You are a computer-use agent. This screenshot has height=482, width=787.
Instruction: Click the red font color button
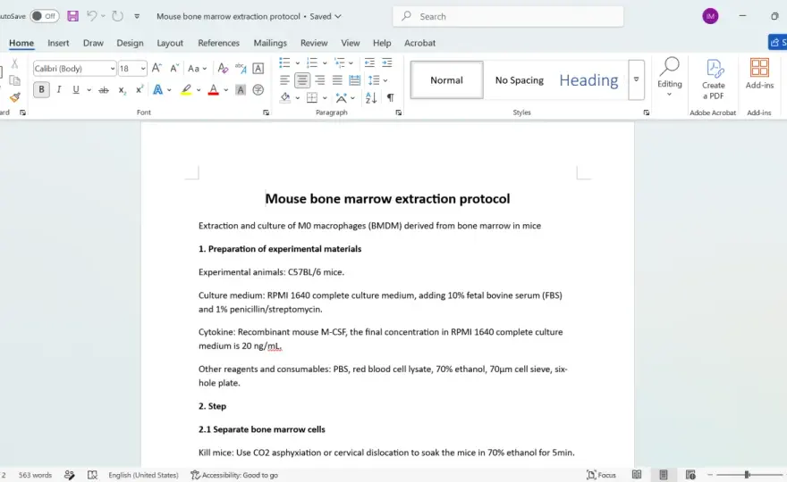pos(214,90)
